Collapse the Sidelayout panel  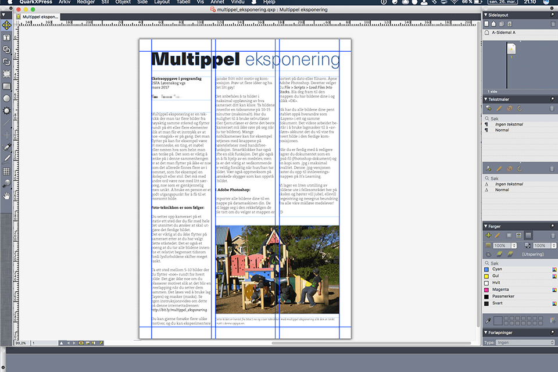pyautogui.click(x=485, y=15)
